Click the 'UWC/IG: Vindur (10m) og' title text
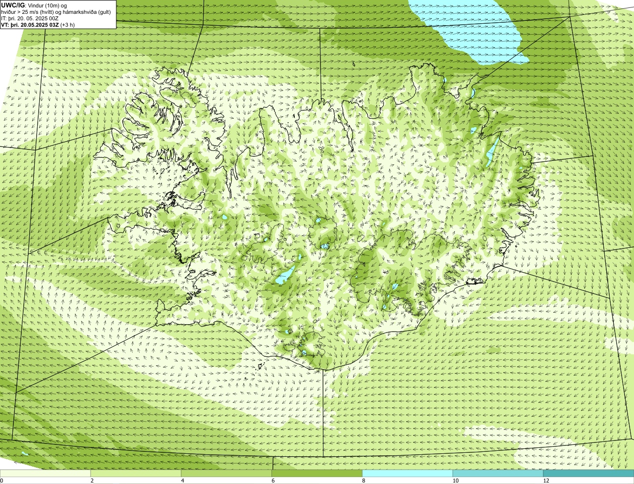Viewport: 634px width, 484px height. [34, 5]
